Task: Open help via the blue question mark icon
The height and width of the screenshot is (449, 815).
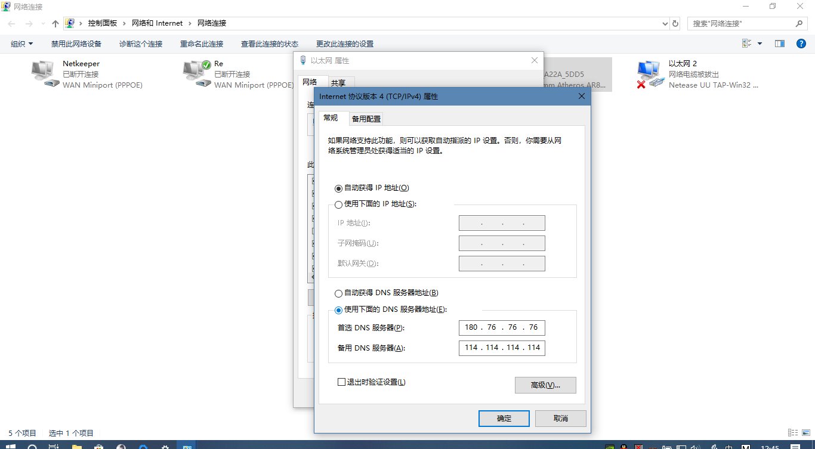Action: tap(801, 43)
